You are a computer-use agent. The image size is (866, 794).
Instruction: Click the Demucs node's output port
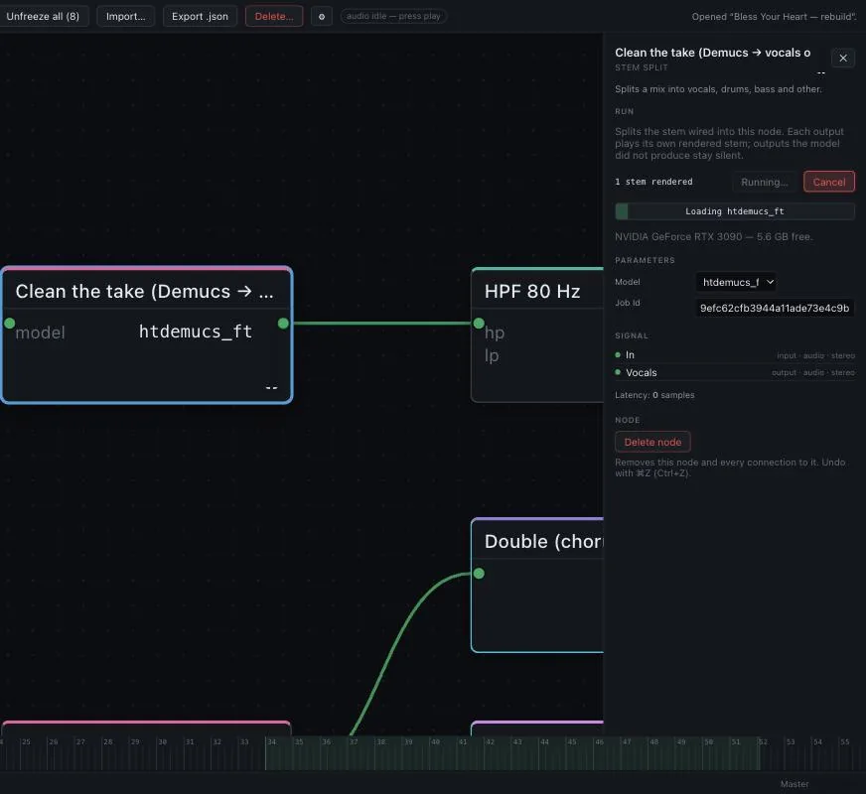[x=283, y=324]
